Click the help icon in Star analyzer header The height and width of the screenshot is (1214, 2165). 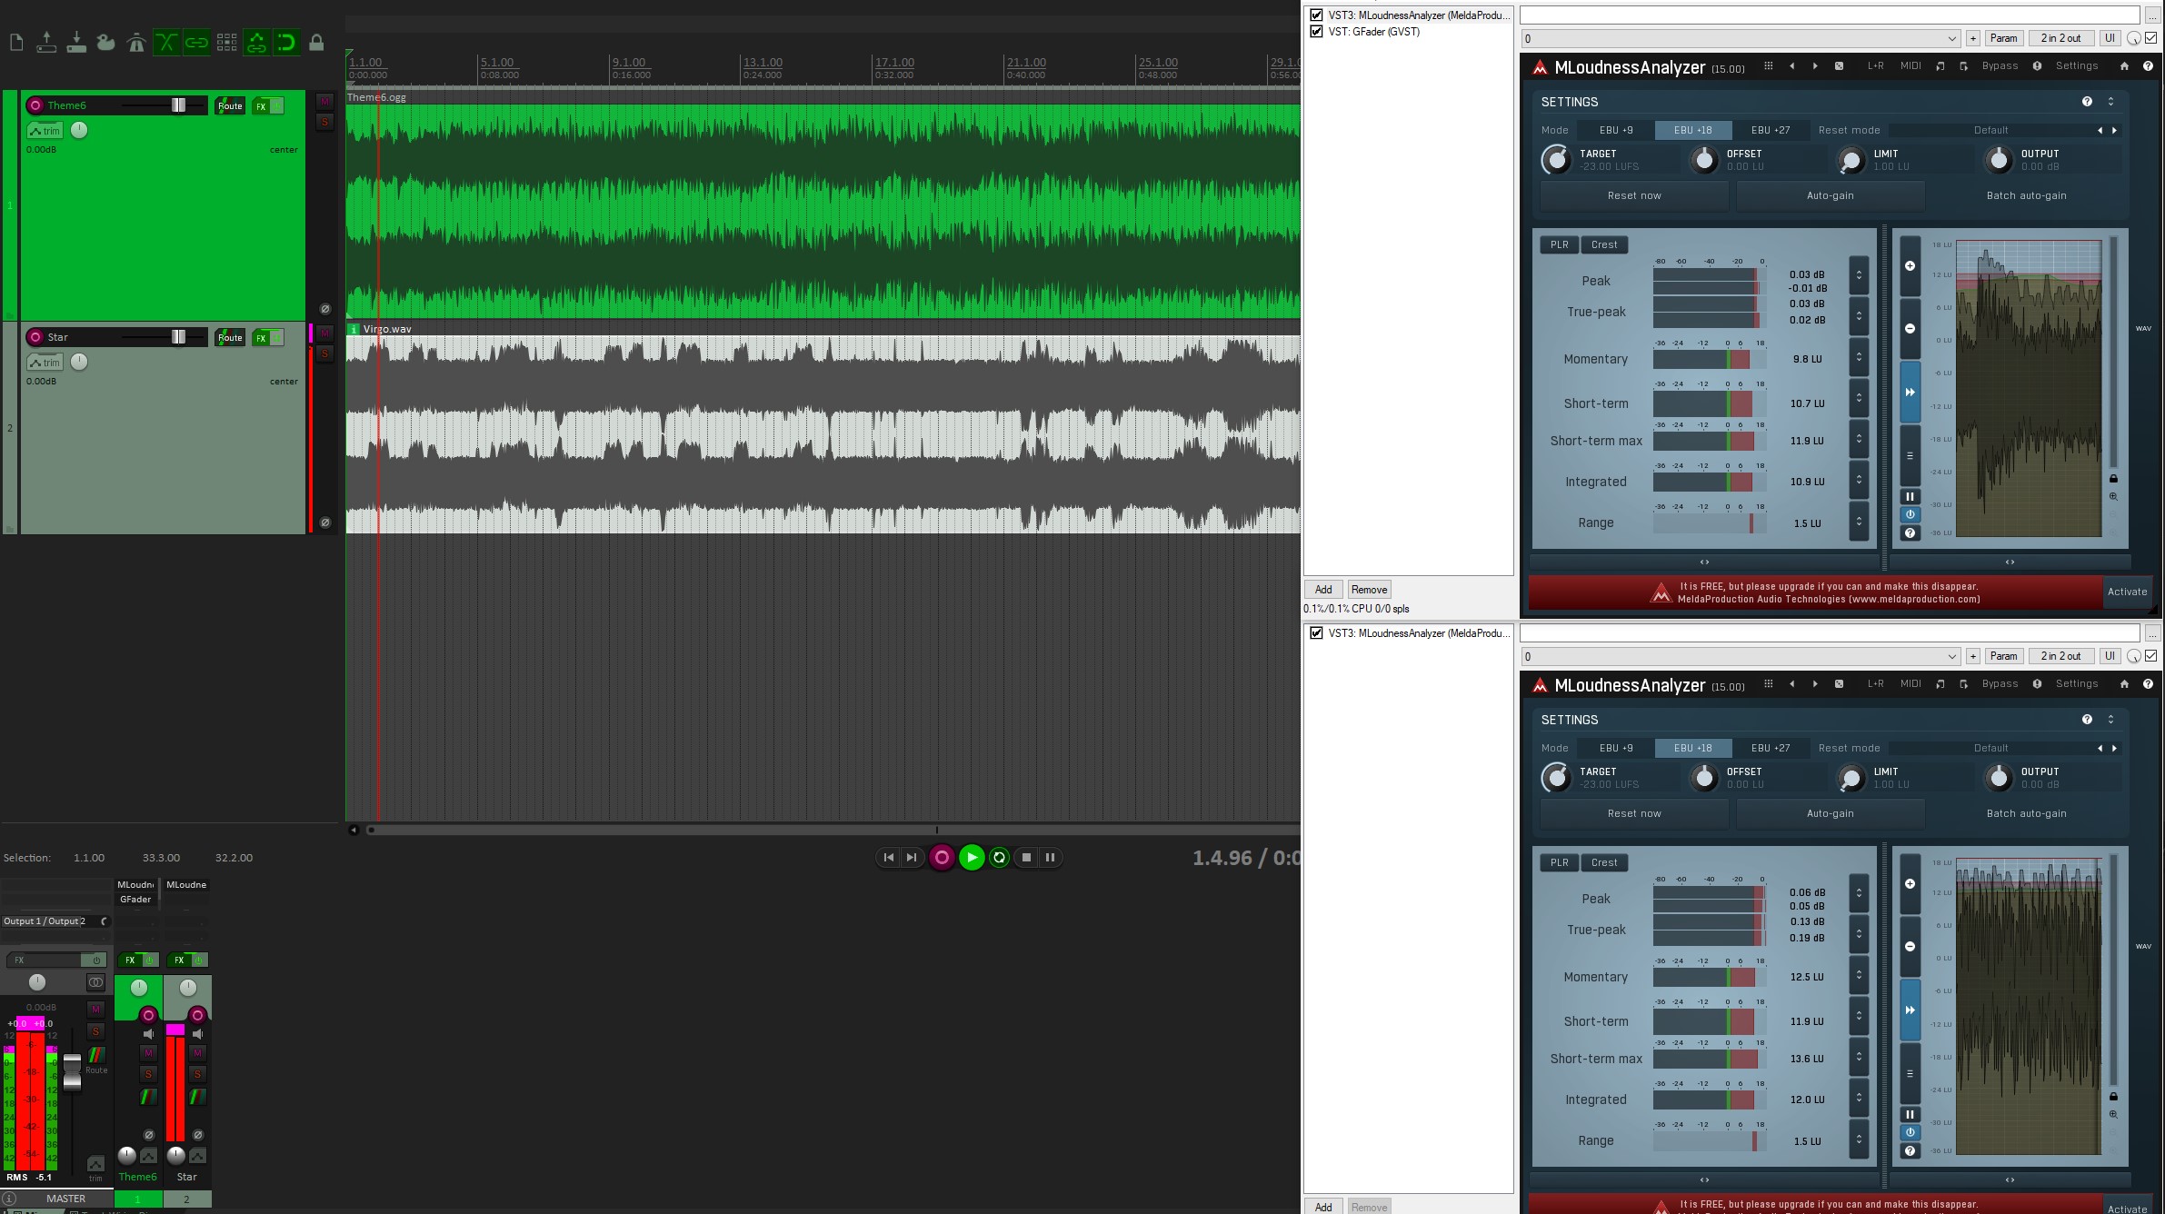click(2148, 684)
